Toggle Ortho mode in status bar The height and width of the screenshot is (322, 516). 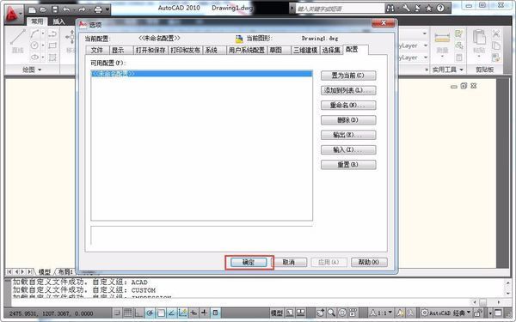pos(138,313)
